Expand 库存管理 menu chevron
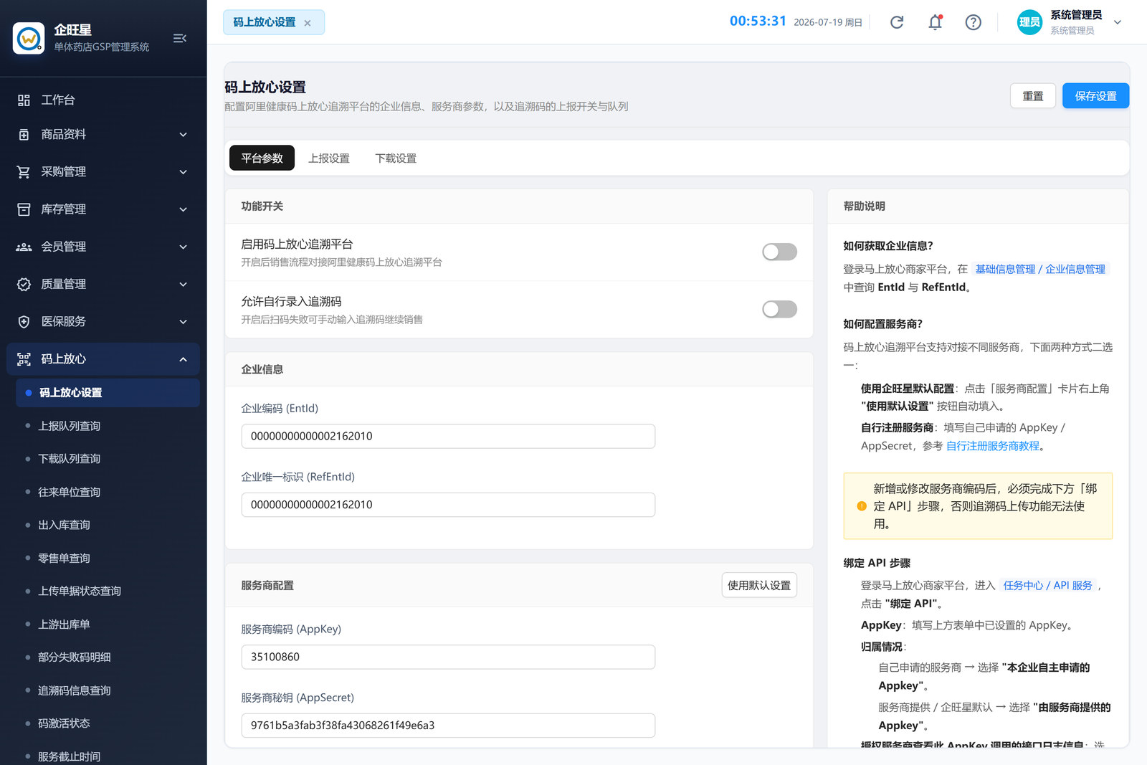 click(183, 209)
